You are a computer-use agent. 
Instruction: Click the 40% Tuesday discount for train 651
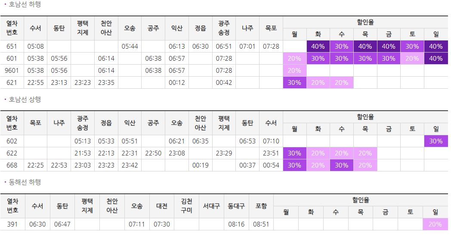318,47
